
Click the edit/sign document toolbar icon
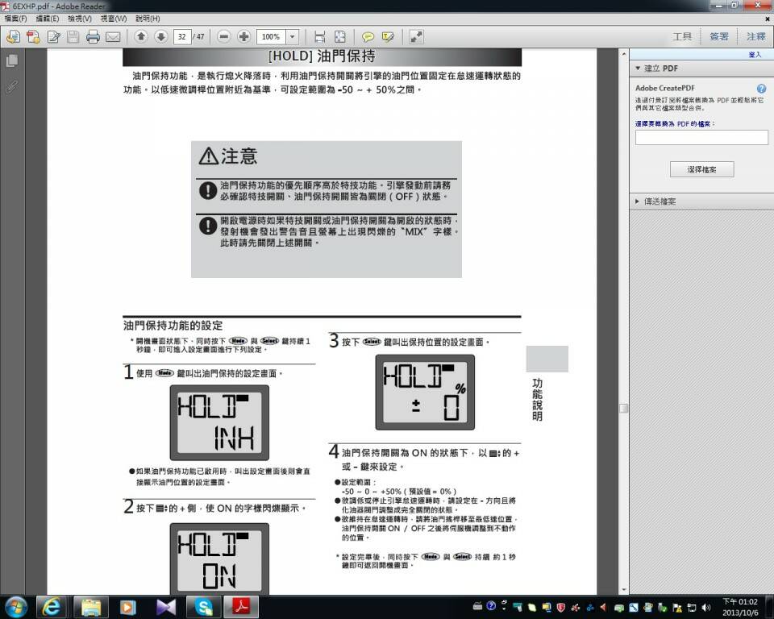(x=53, y=36)
